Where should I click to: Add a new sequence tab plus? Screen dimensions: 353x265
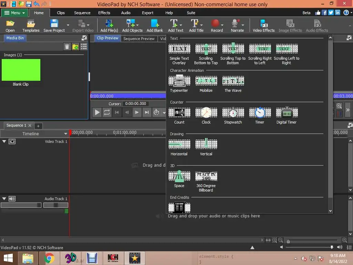tap(38, 126)
